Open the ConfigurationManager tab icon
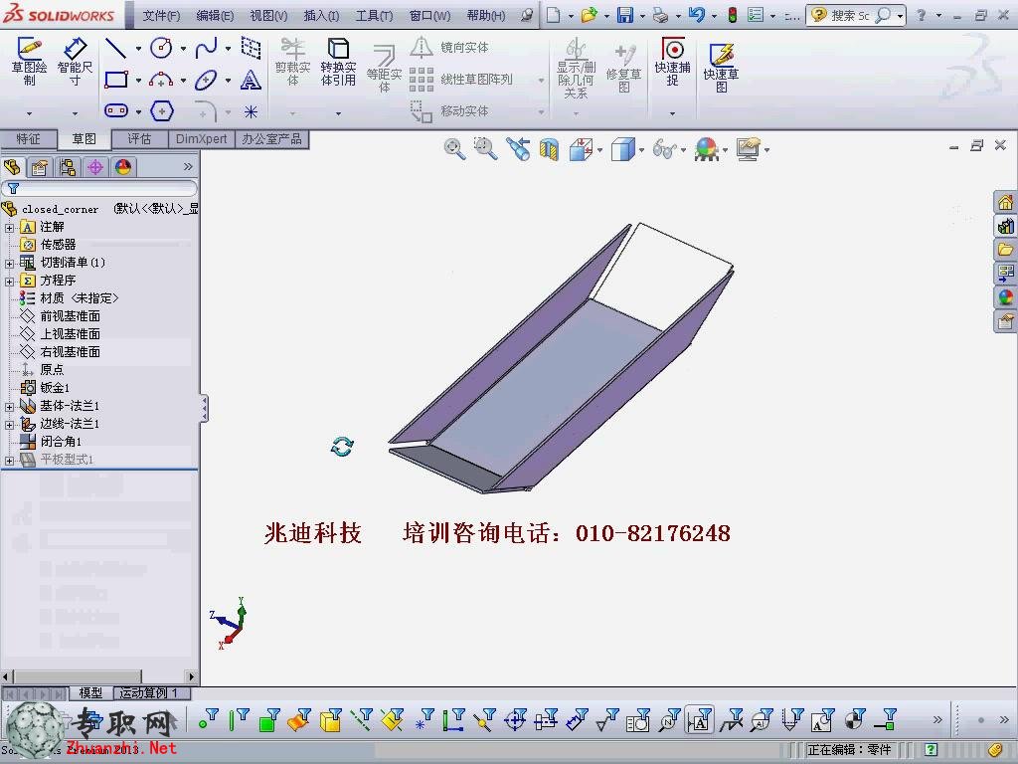1018x764 pixels. click(67, 167)
